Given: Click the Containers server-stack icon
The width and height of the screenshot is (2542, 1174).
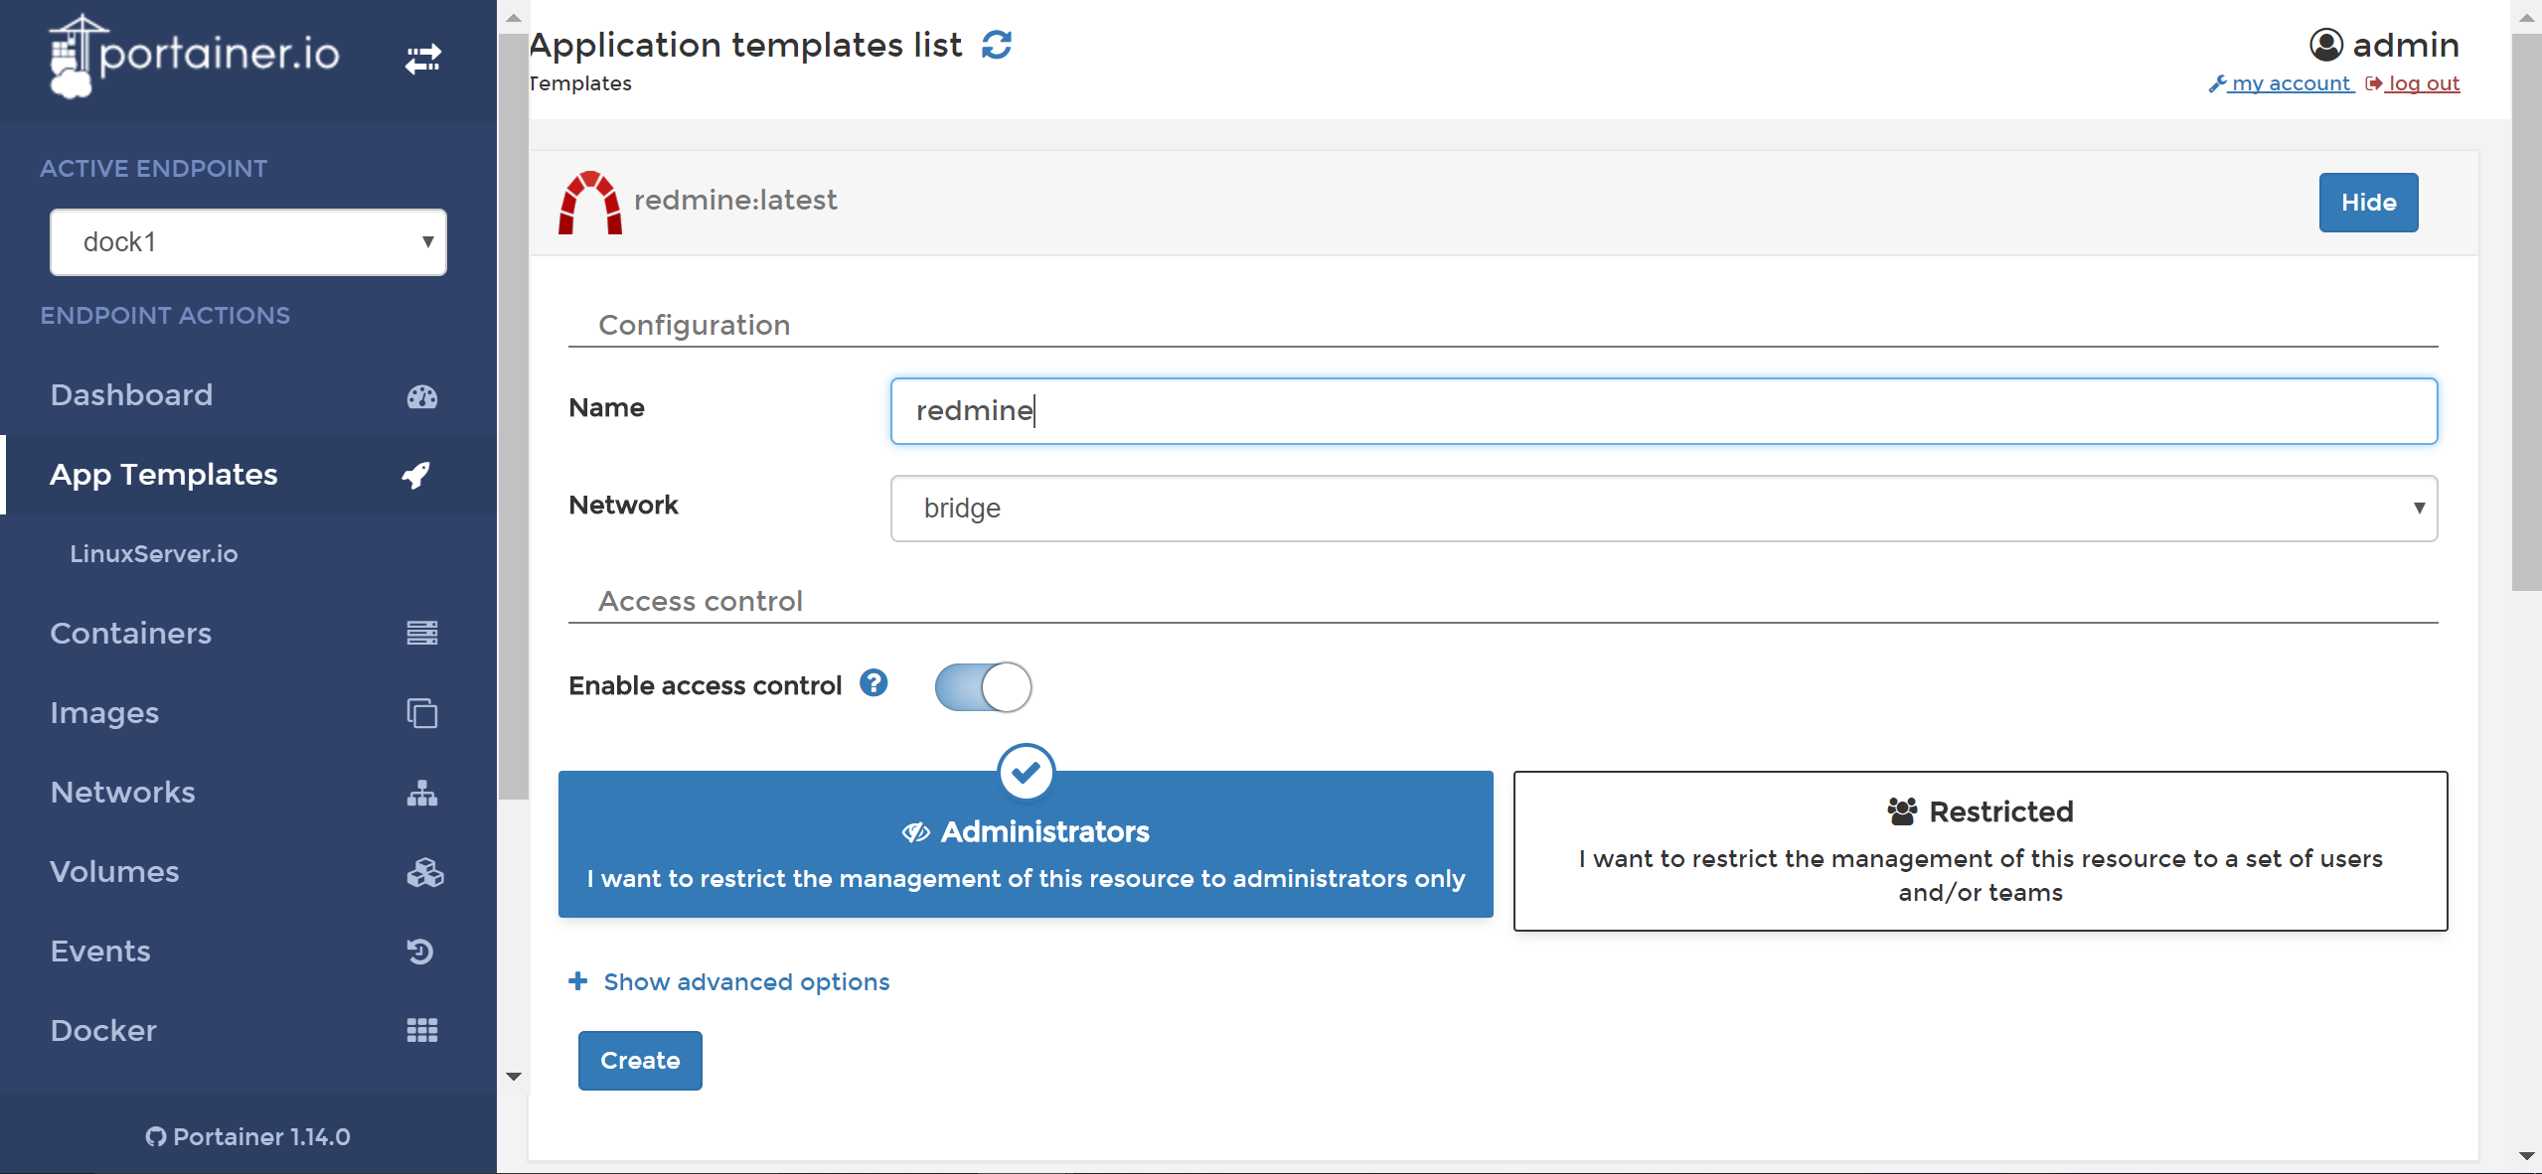Looking at the screenshot, I should [x=421, y=633].
